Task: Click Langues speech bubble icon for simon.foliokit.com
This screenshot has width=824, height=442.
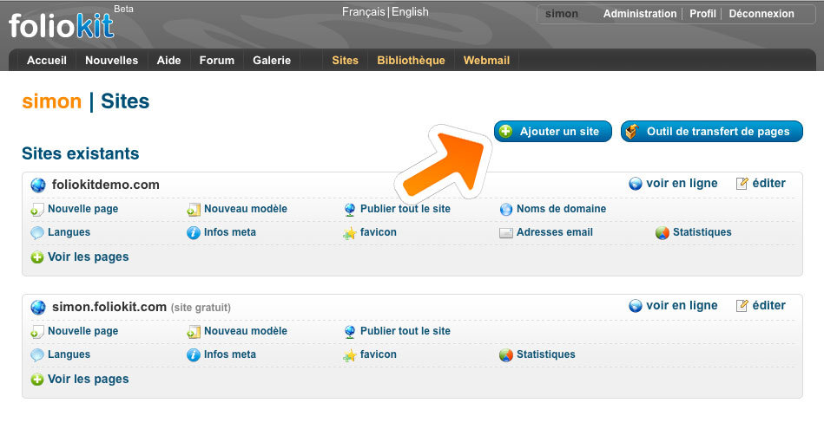Action: point(36,355)
